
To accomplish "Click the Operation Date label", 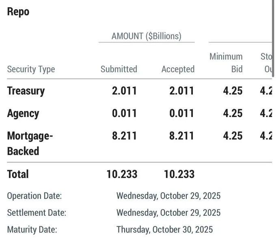I will click(x=34, y=196).
